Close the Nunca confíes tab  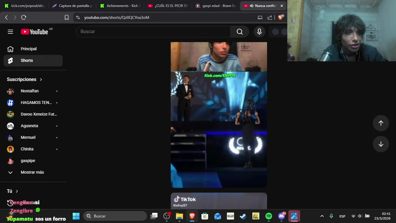[282, 6]
